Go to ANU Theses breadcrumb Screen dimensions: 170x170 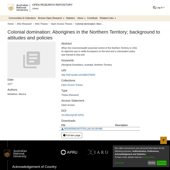point(41,24)
